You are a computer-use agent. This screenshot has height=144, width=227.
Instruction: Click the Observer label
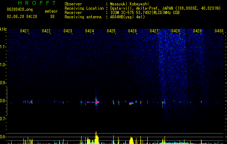[x=73, y=4]
